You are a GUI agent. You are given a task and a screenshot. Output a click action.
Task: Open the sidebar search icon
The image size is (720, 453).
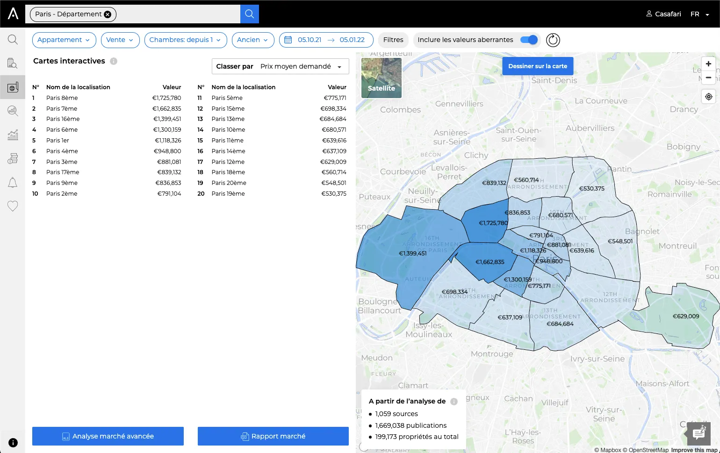pos(13,40)
